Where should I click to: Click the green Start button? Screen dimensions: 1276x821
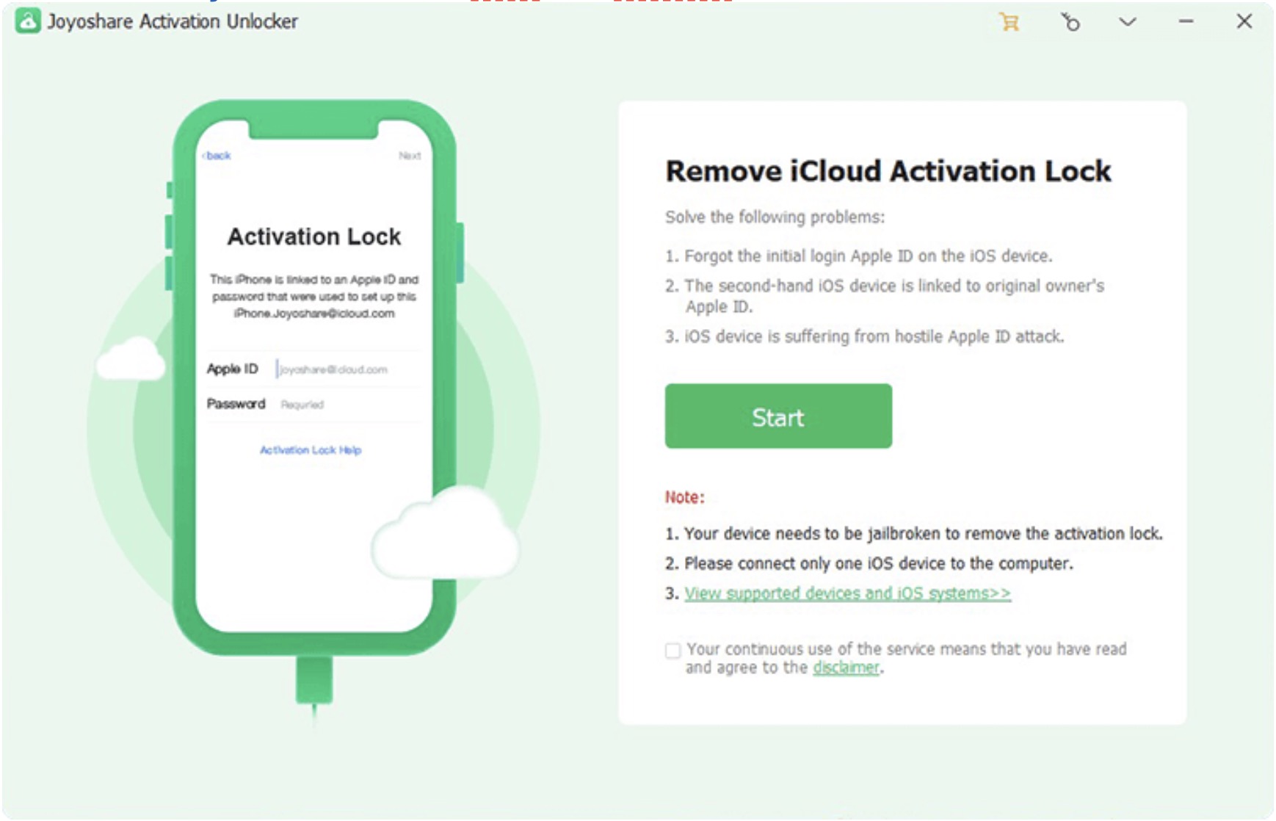(x=778, y=416)
